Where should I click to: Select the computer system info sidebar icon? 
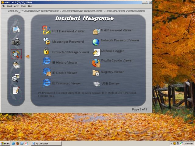pos(16,30)
